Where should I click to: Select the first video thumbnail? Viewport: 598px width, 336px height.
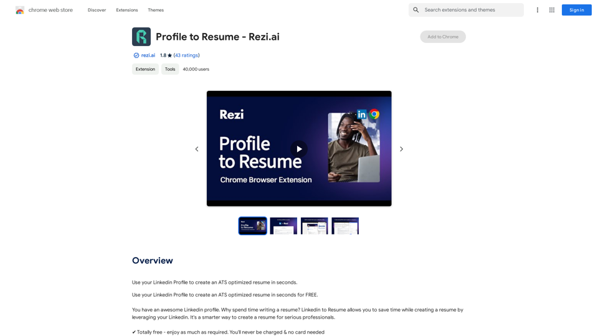click(252, 226)
